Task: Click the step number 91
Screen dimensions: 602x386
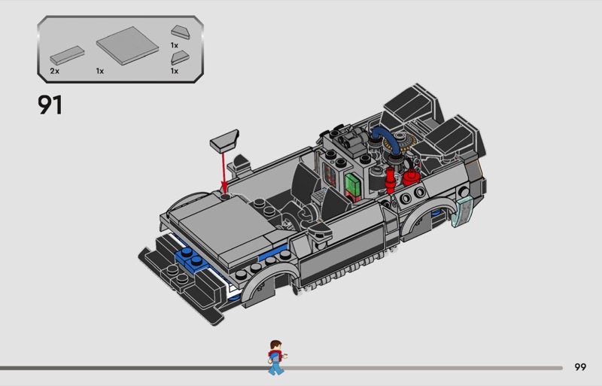Action: 50,105
